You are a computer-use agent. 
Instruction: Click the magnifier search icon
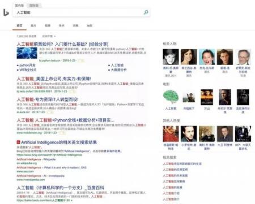146,12
